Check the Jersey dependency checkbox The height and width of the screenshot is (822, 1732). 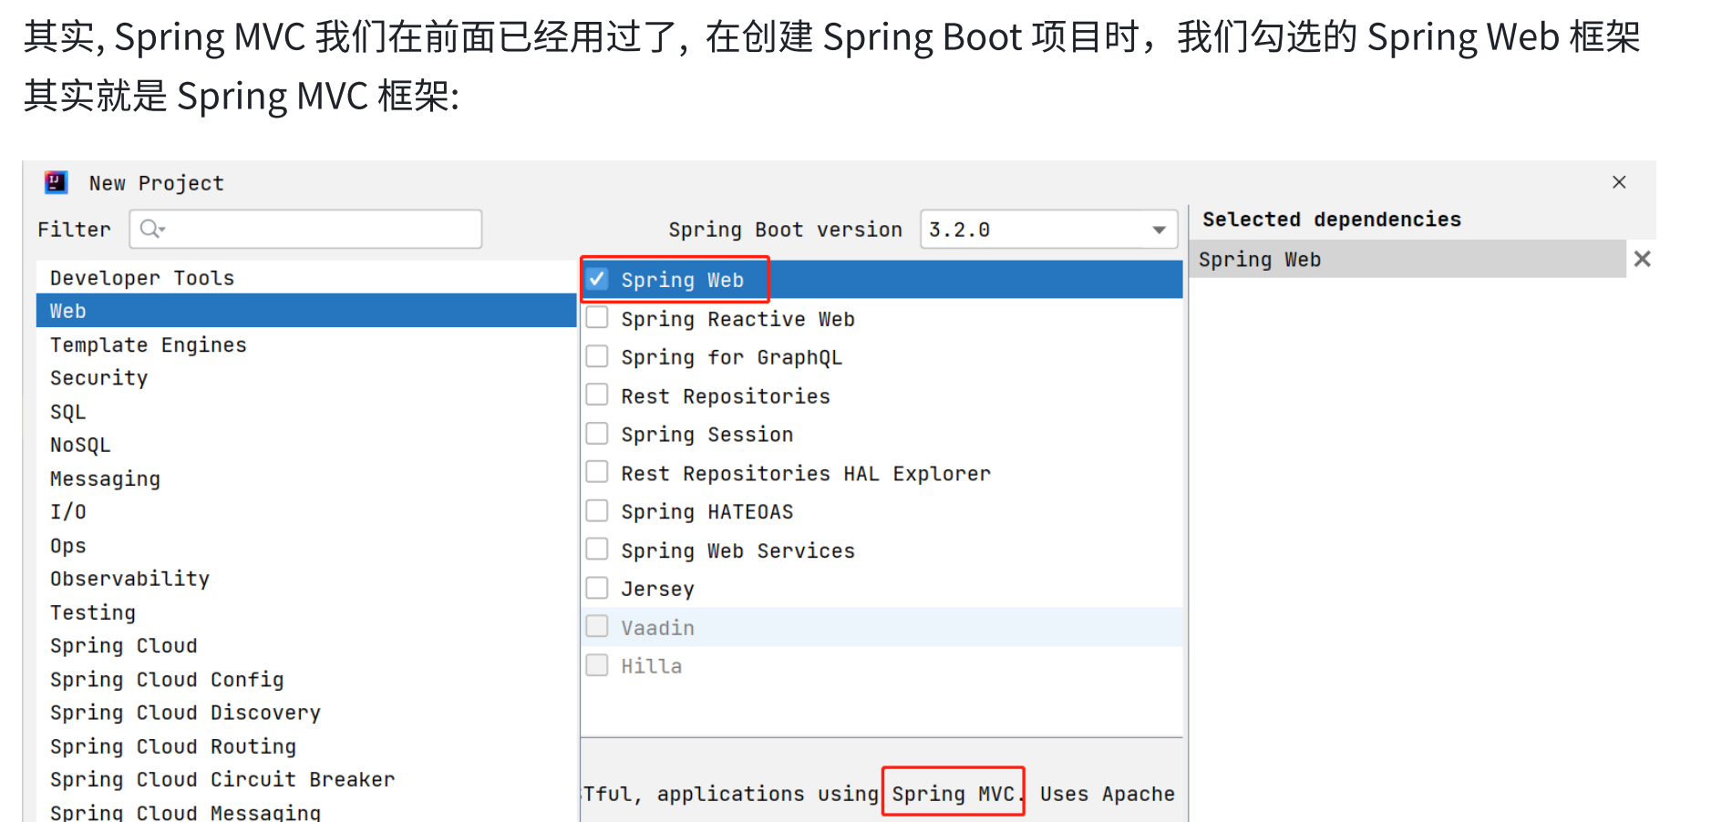click(x=597, y=589)
